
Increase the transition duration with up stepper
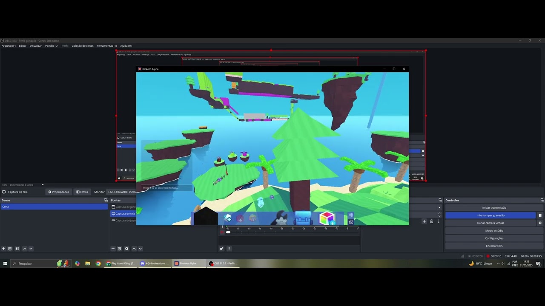pos(439,213)
